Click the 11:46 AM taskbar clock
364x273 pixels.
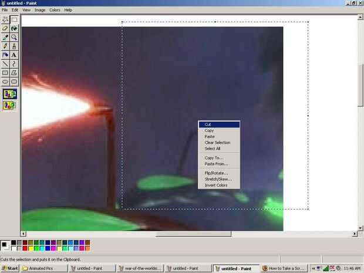352,268
